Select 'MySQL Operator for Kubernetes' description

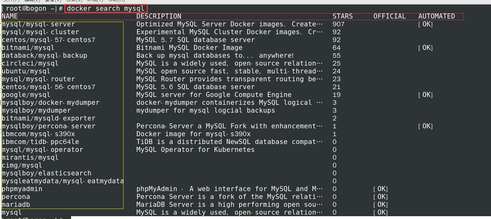(196, 150)
